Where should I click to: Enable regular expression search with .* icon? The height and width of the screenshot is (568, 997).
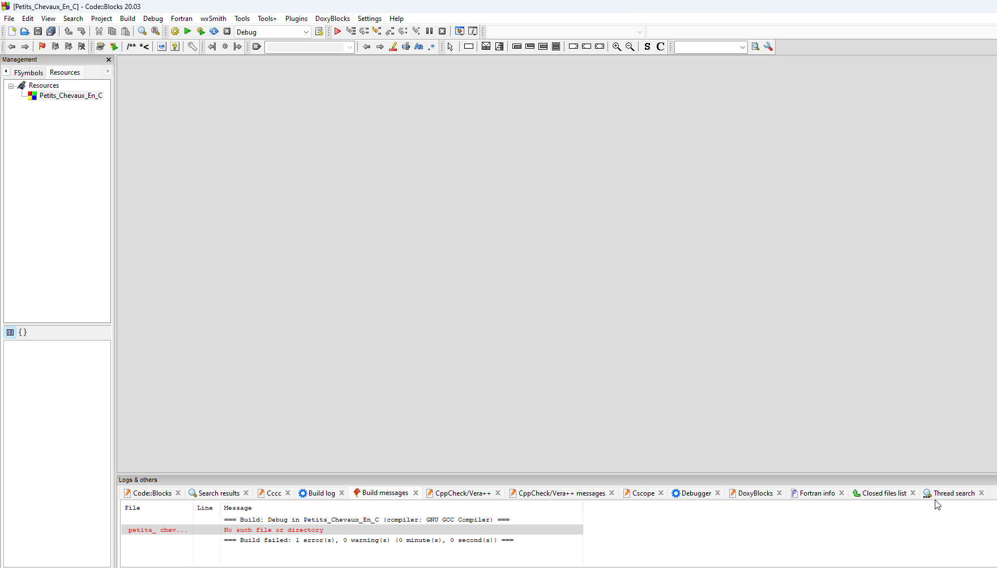click(x=431, y=47)
